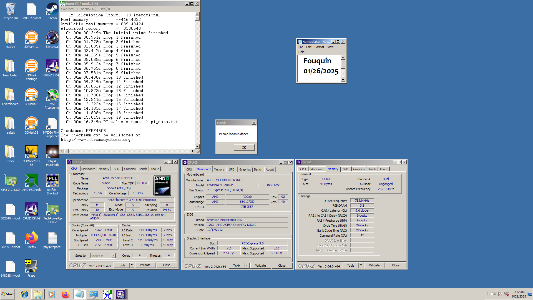Viewport: 533px width, 300px height.
Task: Open the Recycle Bin desktop icon
Action: point(10,11)
